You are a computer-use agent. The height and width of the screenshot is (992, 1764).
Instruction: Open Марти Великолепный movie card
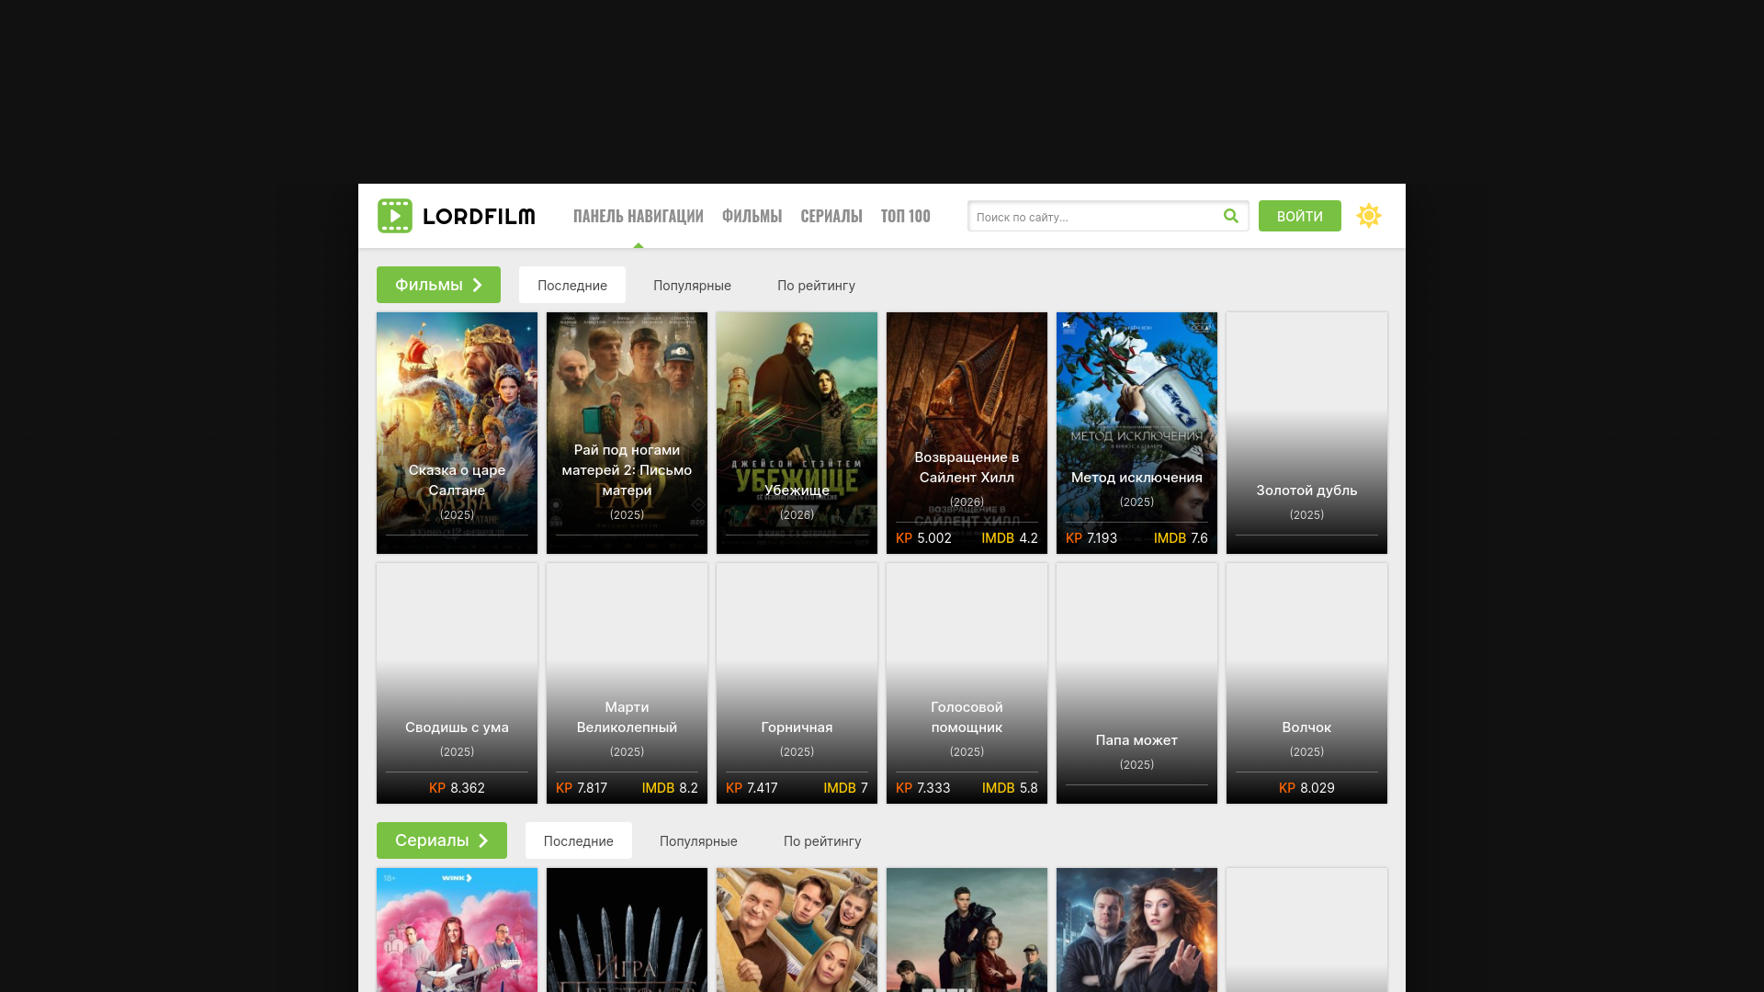(x=627, y=683)
